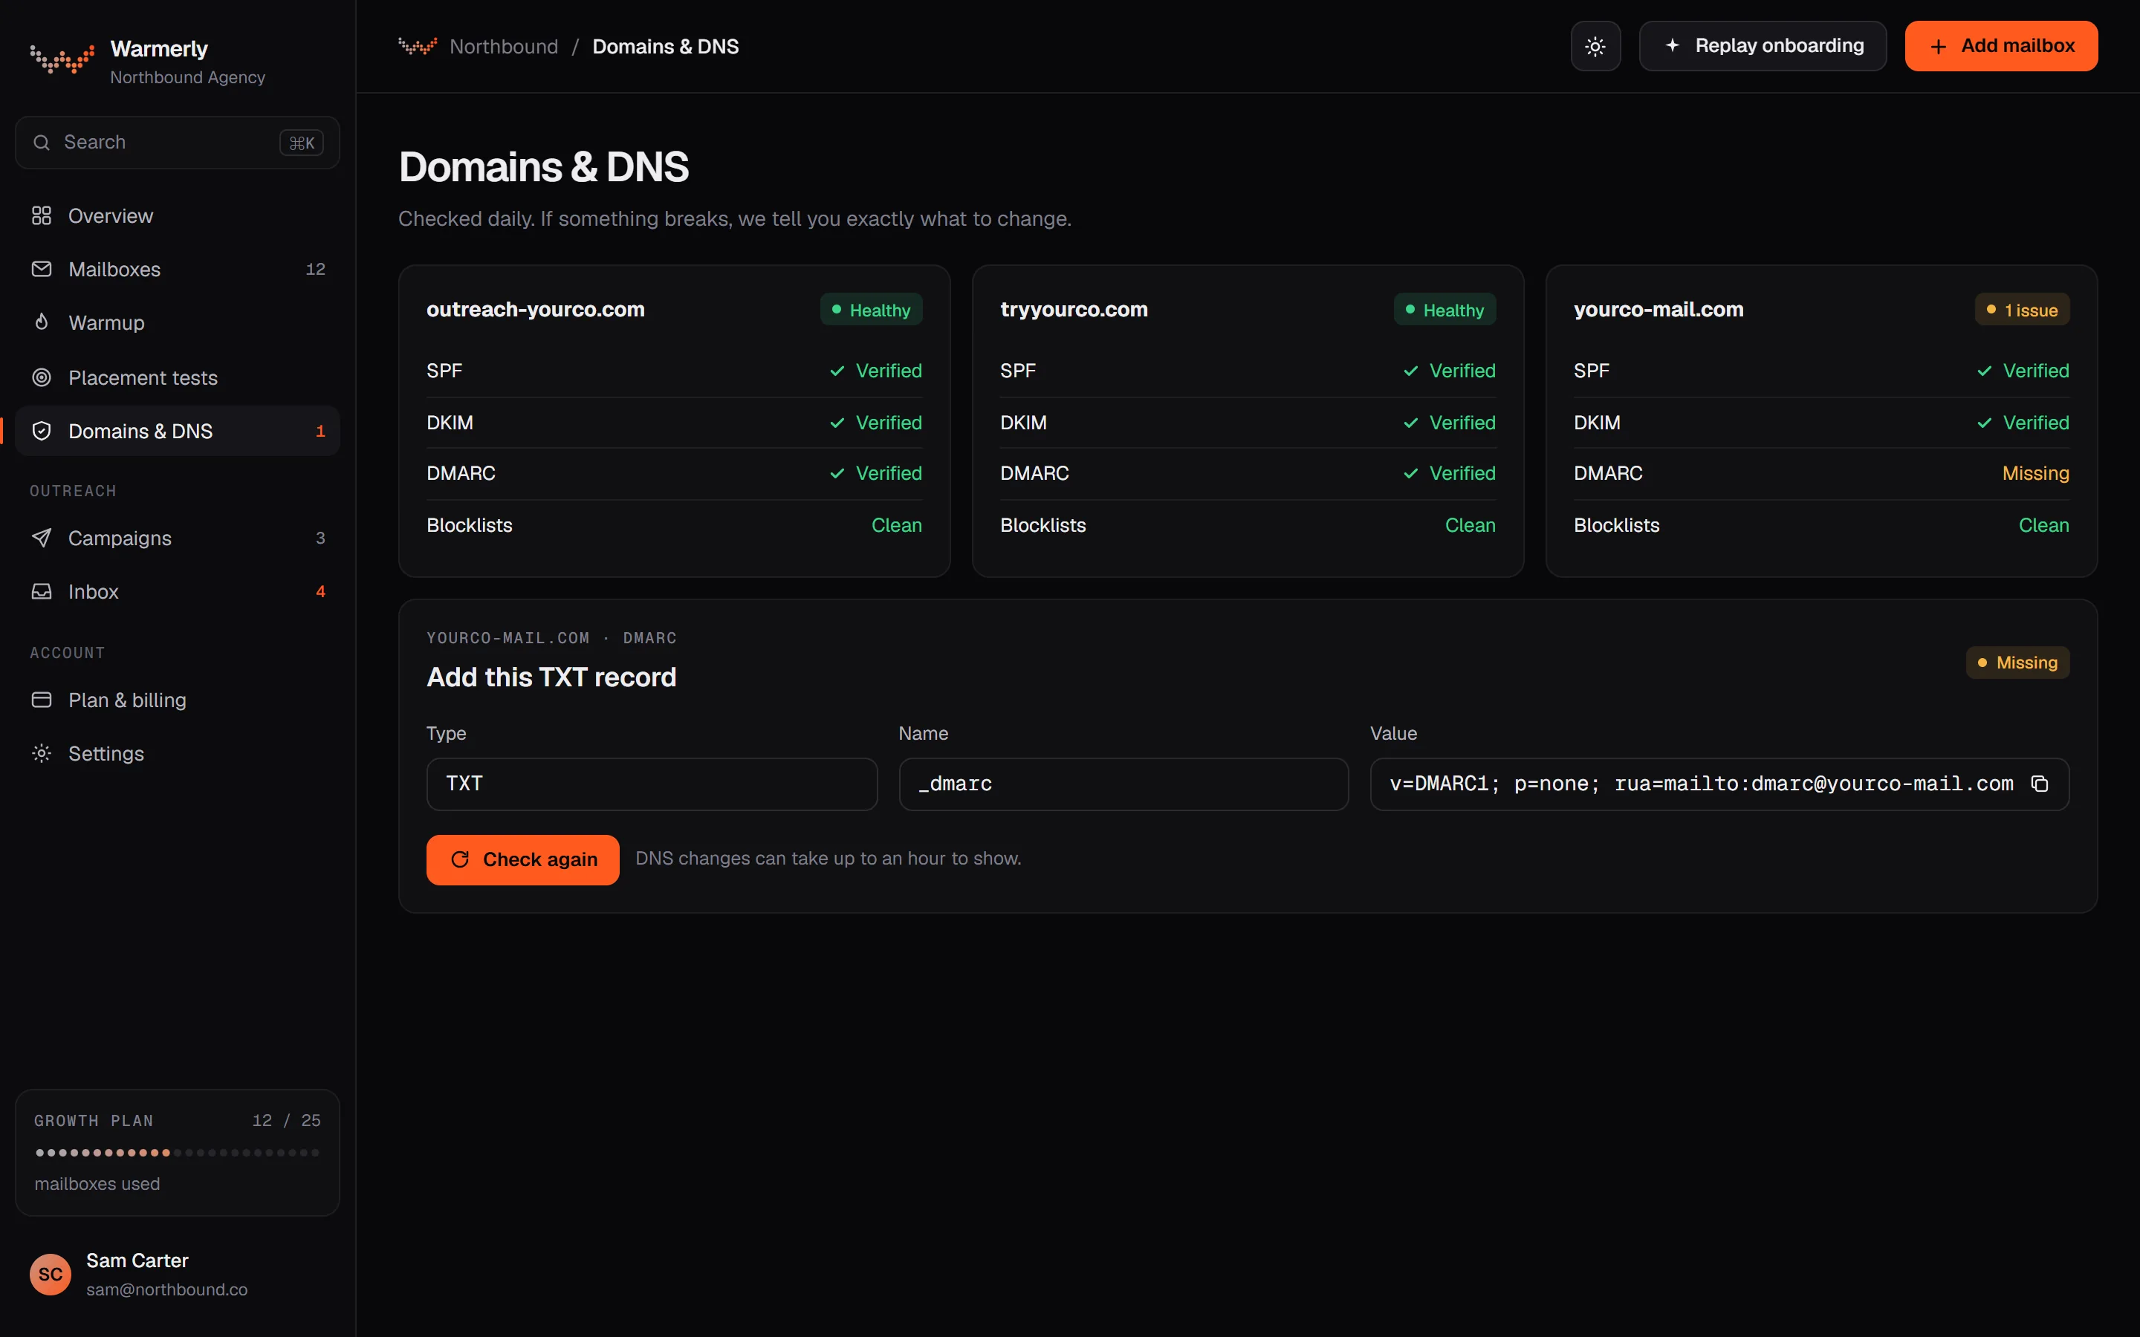Click the 12 / 25 mailbox usage text
2140x1337 pixels.
(x=285, y=1120)
